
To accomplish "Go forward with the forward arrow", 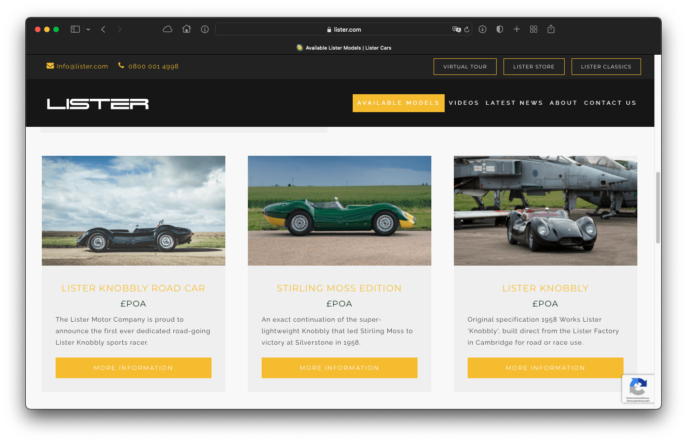I will point(120,29).
